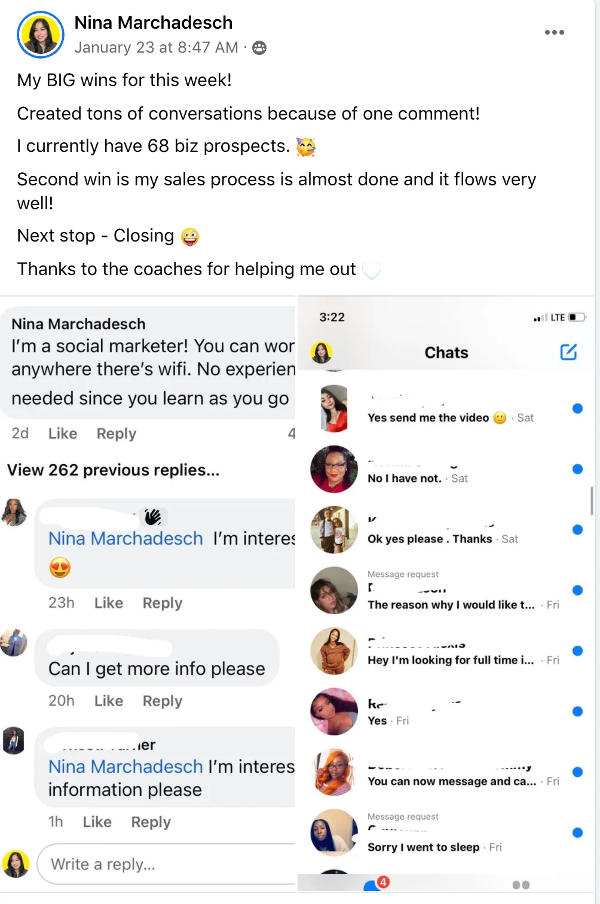
Task: Click the public audience globe icon
Action: [259, 48]
